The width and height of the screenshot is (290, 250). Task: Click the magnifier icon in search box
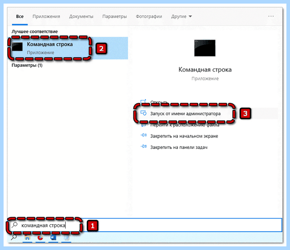tap(14, 225)
